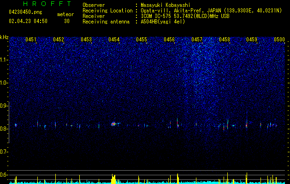Click the wide yellow intensity peak below 0454
Screen dimensions: 290x184
113,179
